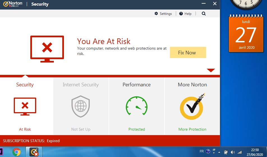Minimize the Norton Security window
Viewport: 267px width, 157px height.
pos(204,4)
